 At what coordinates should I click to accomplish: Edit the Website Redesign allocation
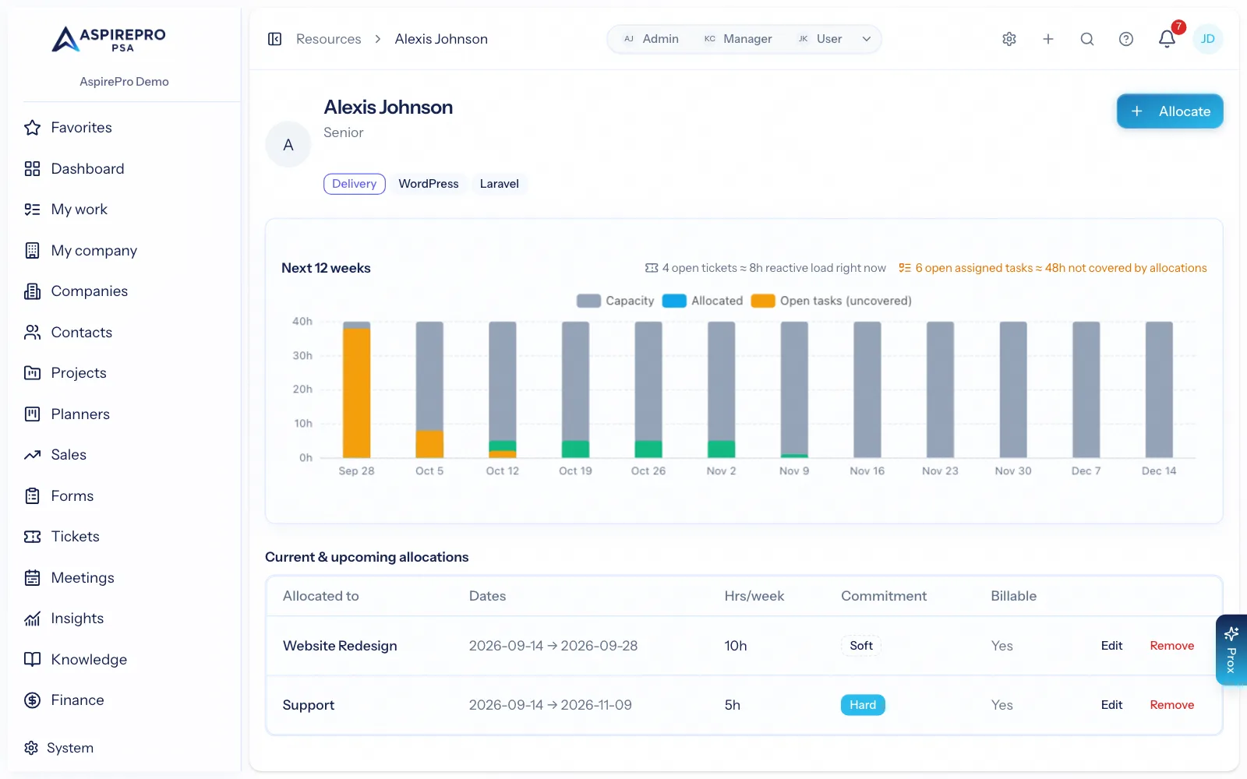(1111, 646)
